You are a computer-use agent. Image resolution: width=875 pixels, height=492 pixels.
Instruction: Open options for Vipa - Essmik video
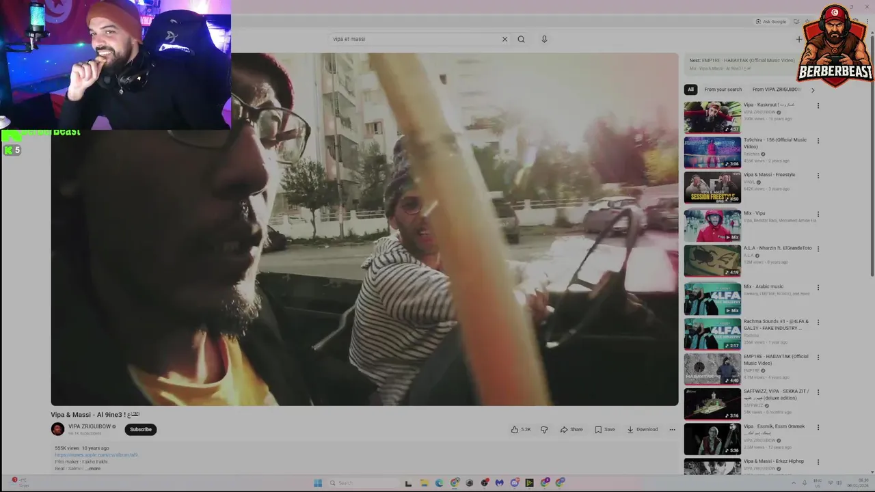818,428
